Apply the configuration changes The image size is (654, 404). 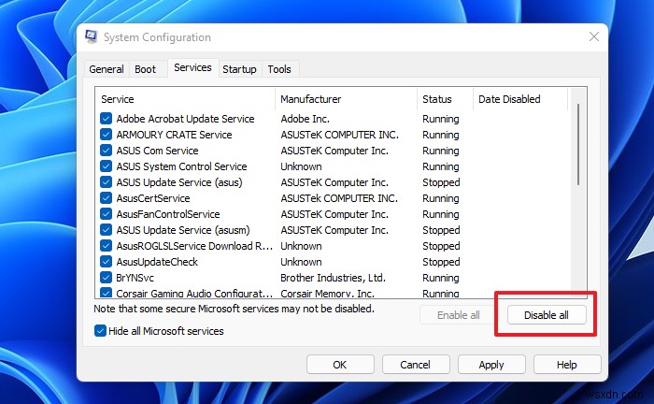(491, 365)
